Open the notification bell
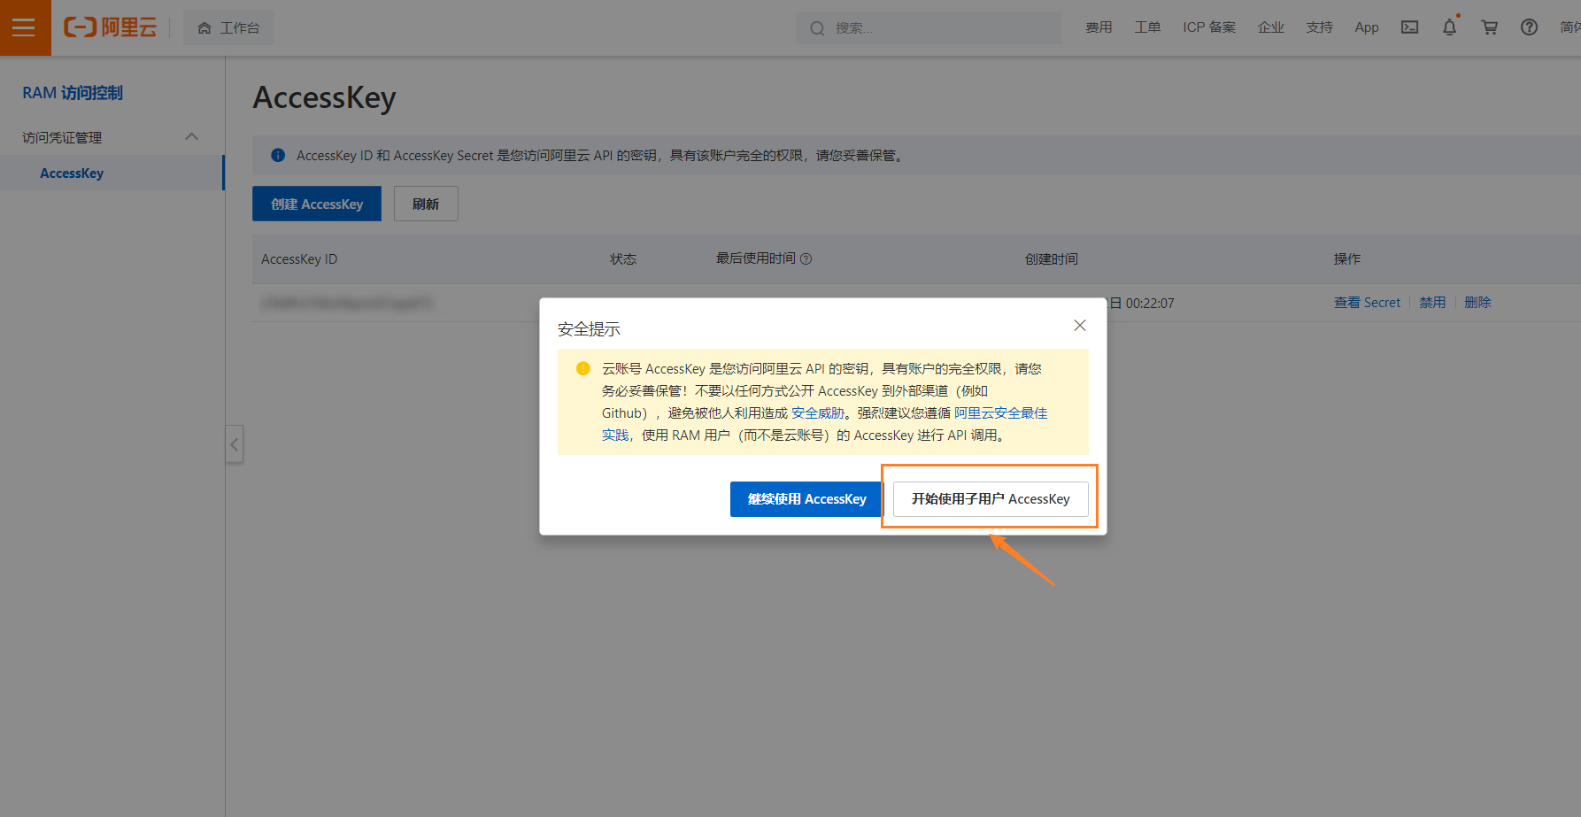 [1449, 27]
